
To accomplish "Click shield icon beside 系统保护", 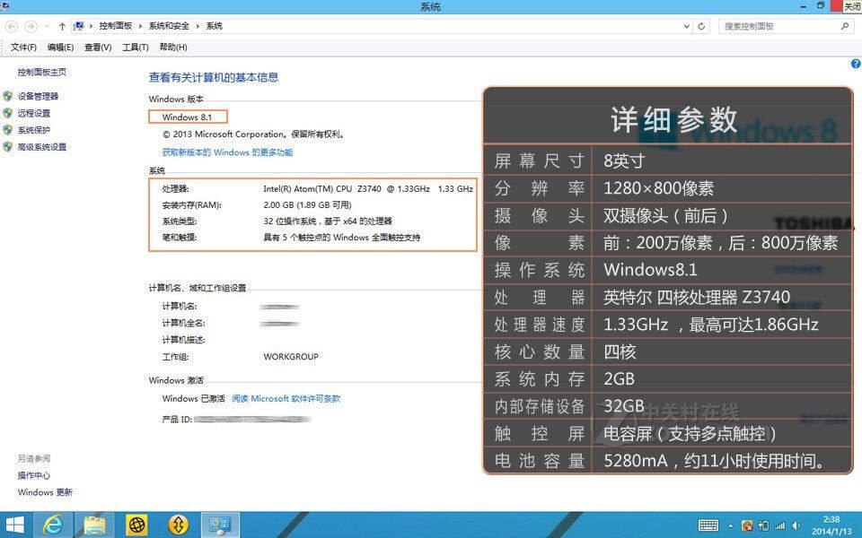I will [x=8, y=130].
